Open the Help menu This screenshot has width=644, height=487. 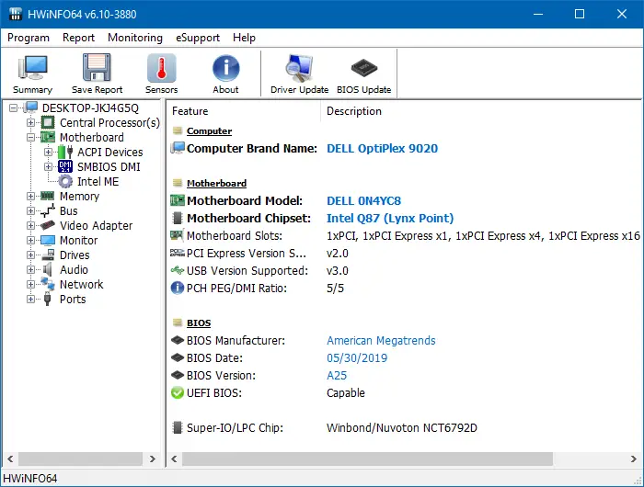pos(244,38)
